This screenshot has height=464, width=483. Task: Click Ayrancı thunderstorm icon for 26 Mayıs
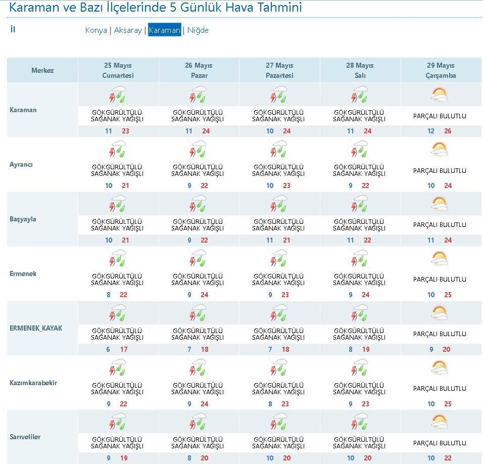tap(198, 150)
